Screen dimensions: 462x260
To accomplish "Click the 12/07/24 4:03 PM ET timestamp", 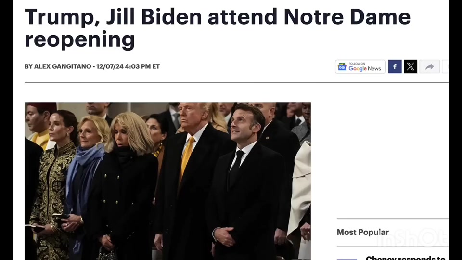I will tap(128, 66).
